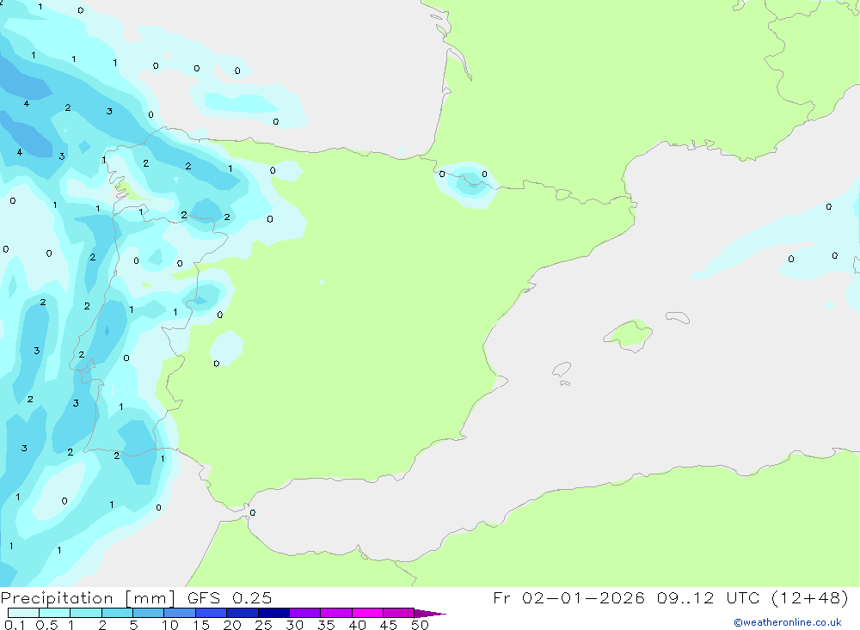The image size is (860, 630).
Task: Click the legend scale label '0.5'
Action: pyautogui.click(x=46, y=625)
